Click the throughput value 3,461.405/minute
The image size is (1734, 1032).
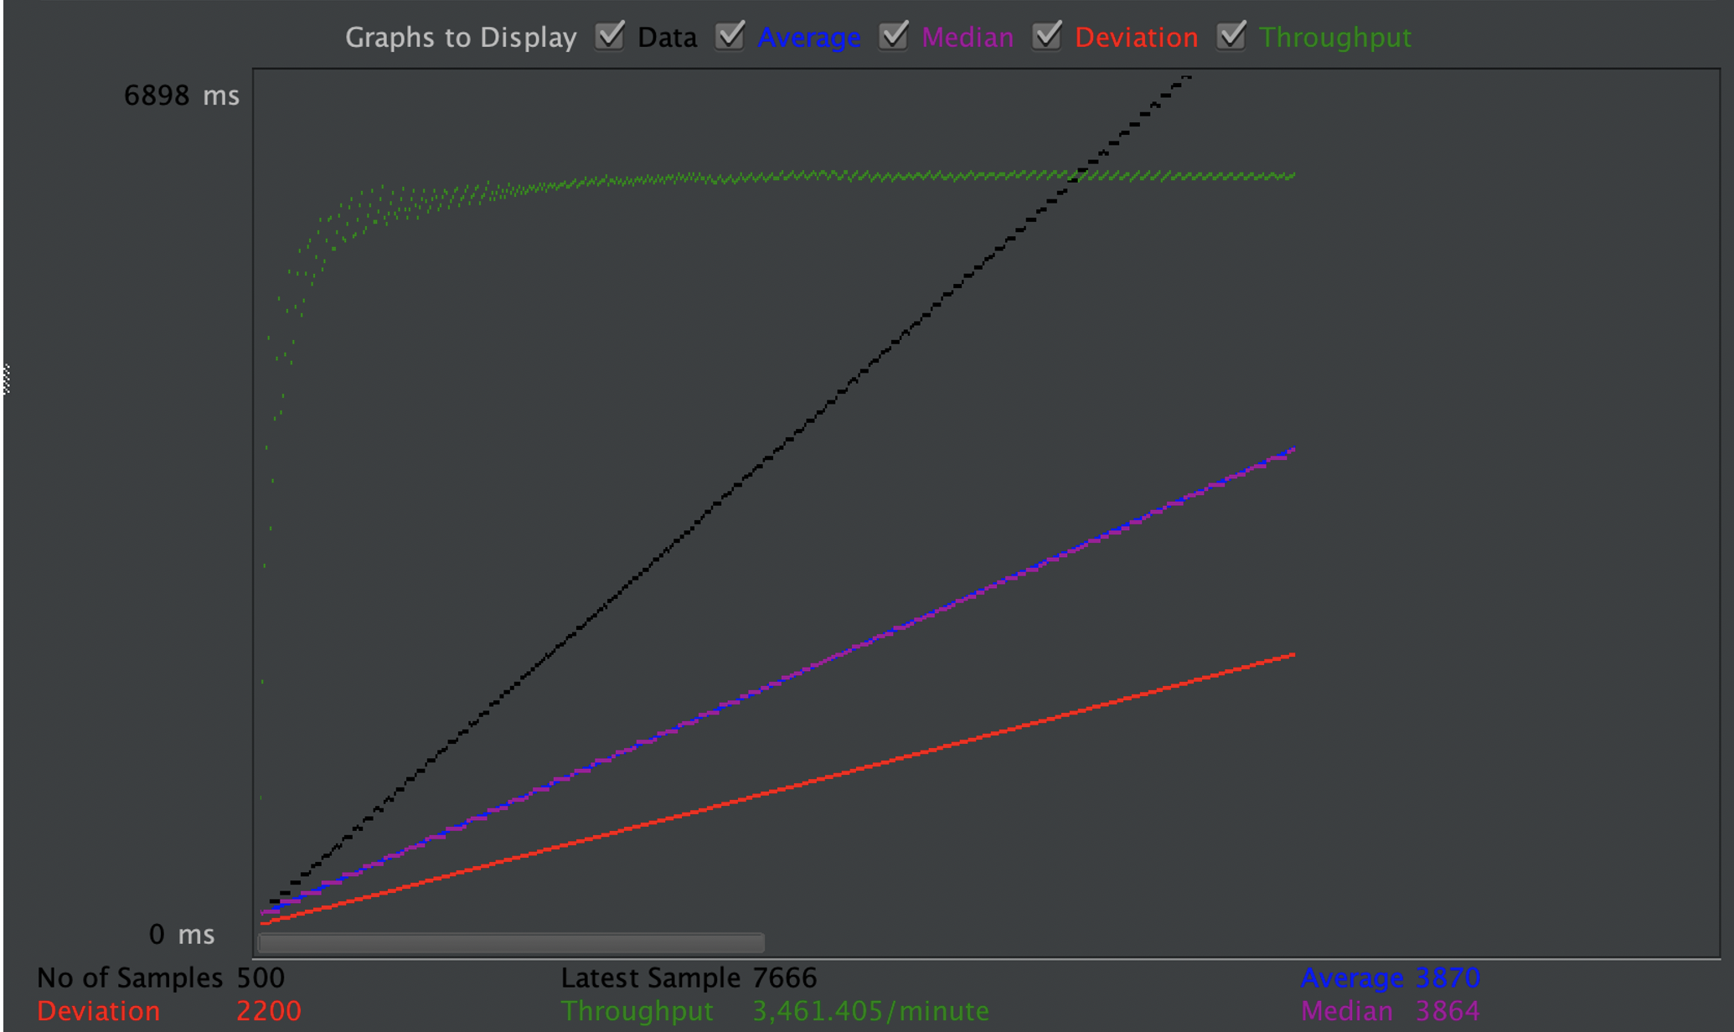click(x=871, y=1011)
